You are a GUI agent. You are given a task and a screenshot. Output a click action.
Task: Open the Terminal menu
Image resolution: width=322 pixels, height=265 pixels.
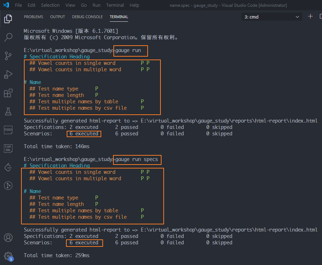click(x=115, y=5)
